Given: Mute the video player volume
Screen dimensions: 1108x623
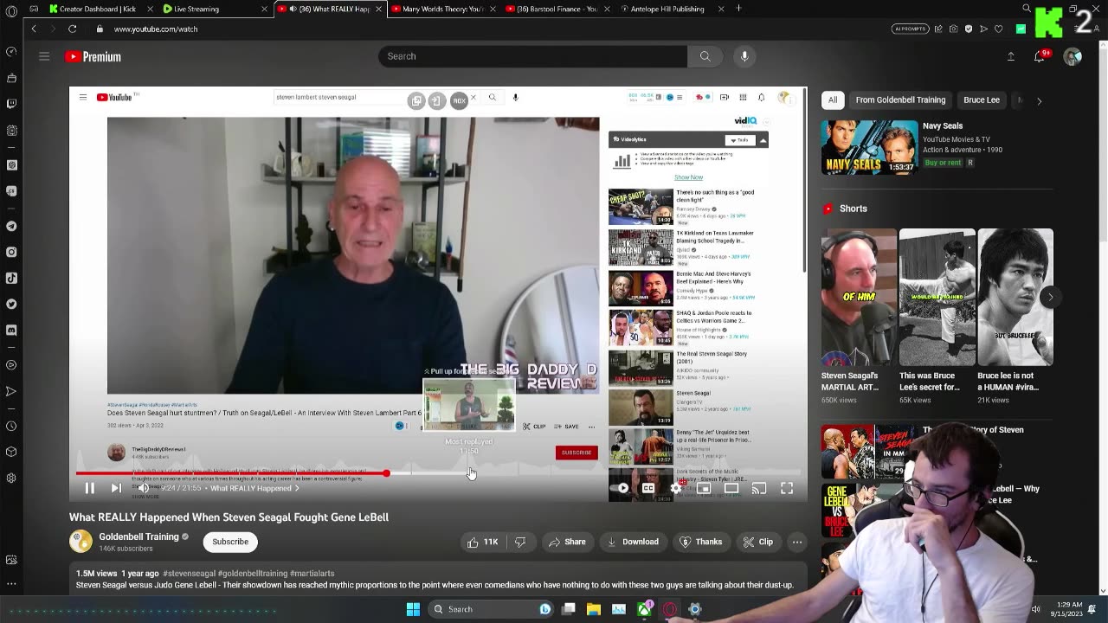Looking at the screenshot, I should (x=144, y=488).
